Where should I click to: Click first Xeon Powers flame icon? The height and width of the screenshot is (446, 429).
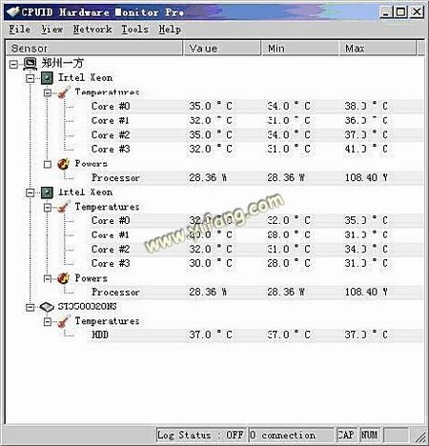64,164
